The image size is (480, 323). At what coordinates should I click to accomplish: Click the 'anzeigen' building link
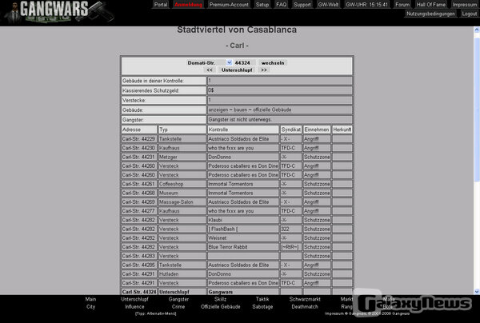click(217, 110)
